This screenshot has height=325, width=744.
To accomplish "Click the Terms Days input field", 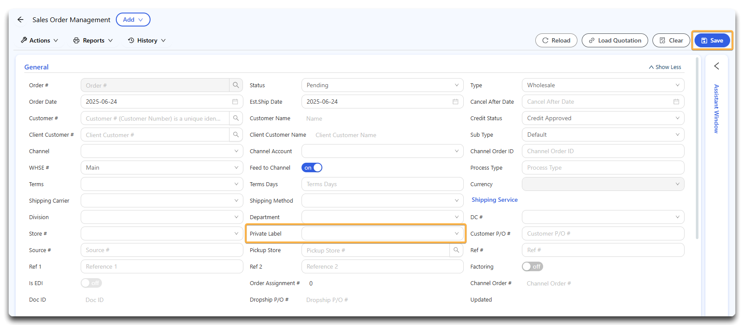I will 382,184.
